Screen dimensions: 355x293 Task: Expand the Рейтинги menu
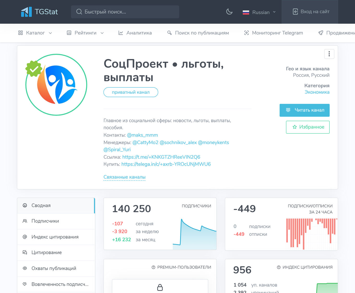pyautogui.click(x=85, y=33)
